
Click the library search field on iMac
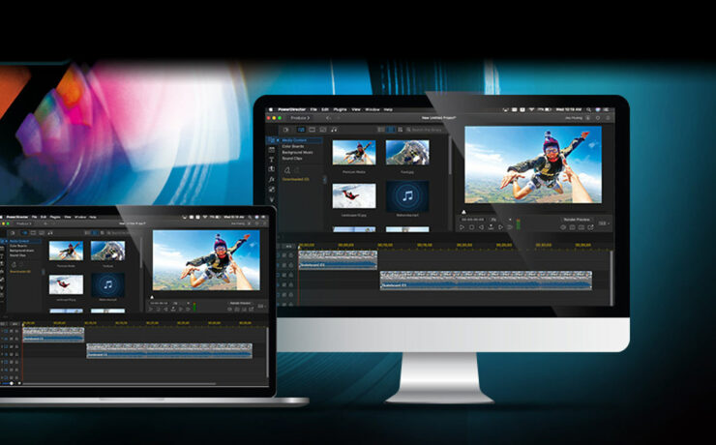424,130
